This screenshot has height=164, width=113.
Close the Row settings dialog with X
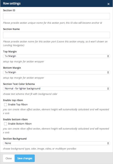(108, 4)
